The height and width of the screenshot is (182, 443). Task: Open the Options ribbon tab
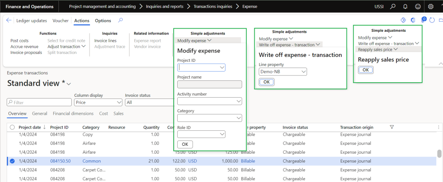(103, 21)
